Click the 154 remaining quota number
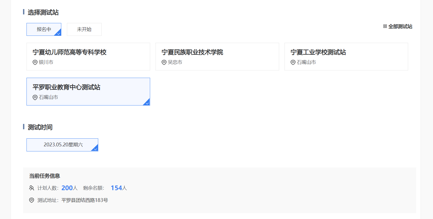This screenshot has width=433, height=219. point(116,188)
